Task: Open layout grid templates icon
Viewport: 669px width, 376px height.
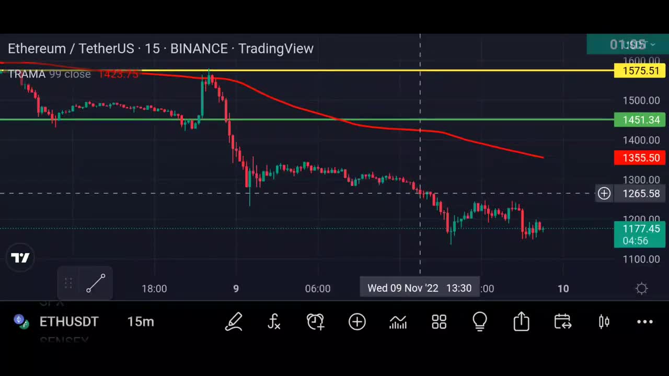Action: [439, 322]
